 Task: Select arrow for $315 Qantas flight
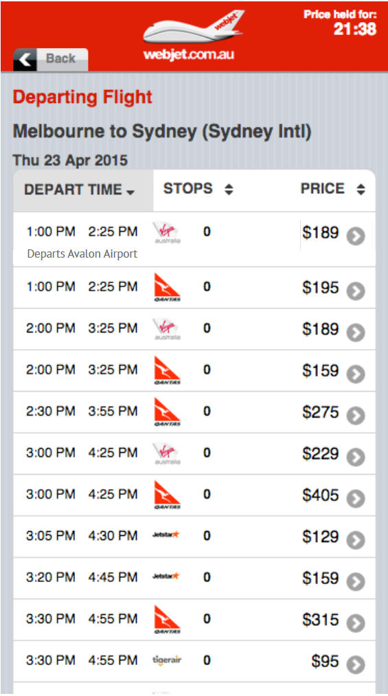356,623
